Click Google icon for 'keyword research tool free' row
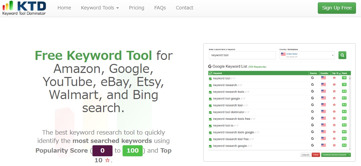 (x=312, y=139)
